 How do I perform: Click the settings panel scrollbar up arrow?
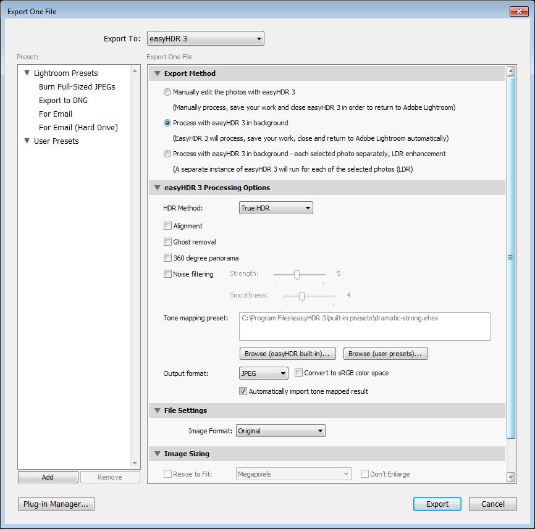pos(511,71)
